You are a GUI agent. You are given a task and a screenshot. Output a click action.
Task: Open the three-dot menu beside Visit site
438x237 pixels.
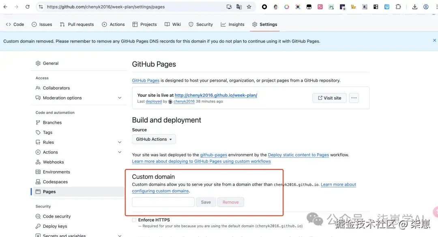(354, 98)
